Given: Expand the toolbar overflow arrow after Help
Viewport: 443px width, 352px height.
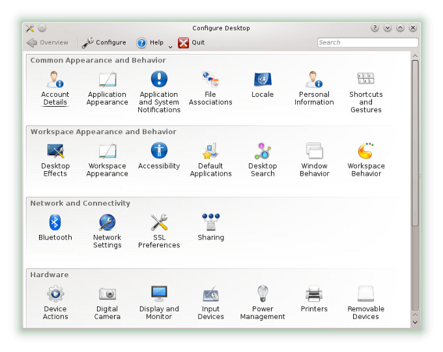Looking at the screenshot, I should [x=171, y=47].
